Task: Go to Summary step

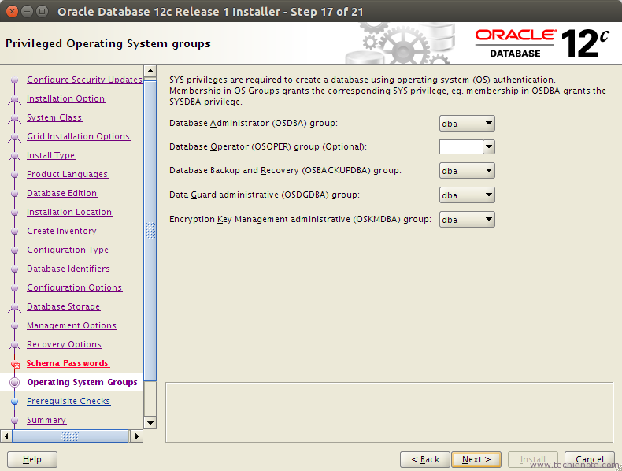Action: (46, 420)
